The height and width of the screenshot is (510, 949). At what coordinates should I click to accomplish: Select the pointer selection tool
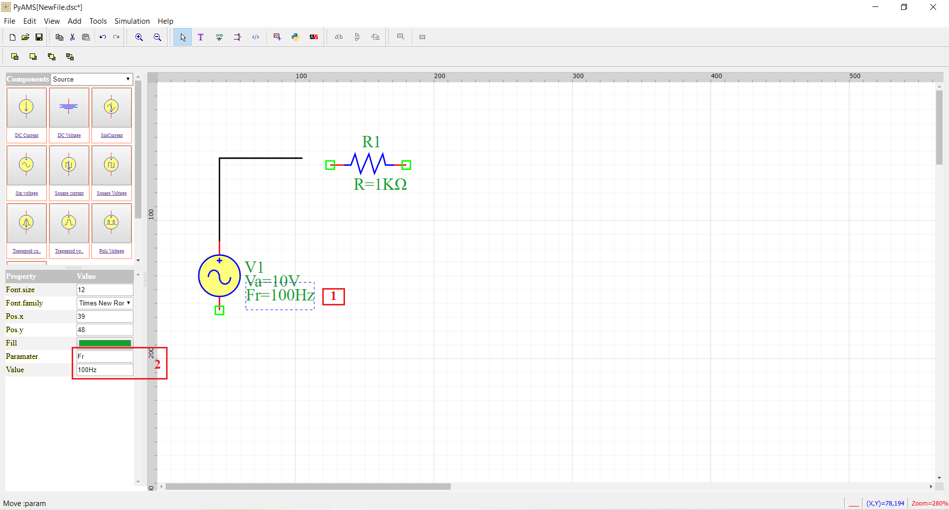pyautogui.click(x=183, y=37)
